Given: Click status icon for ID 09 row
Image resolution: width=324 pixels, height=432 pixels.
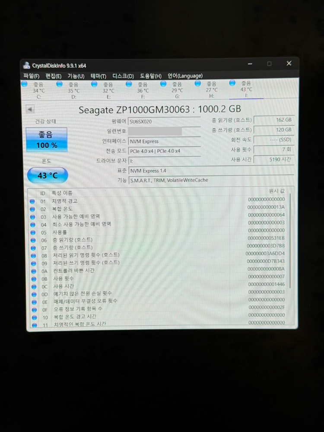Looking at the screenshot, I should click(x=33, y=264).
